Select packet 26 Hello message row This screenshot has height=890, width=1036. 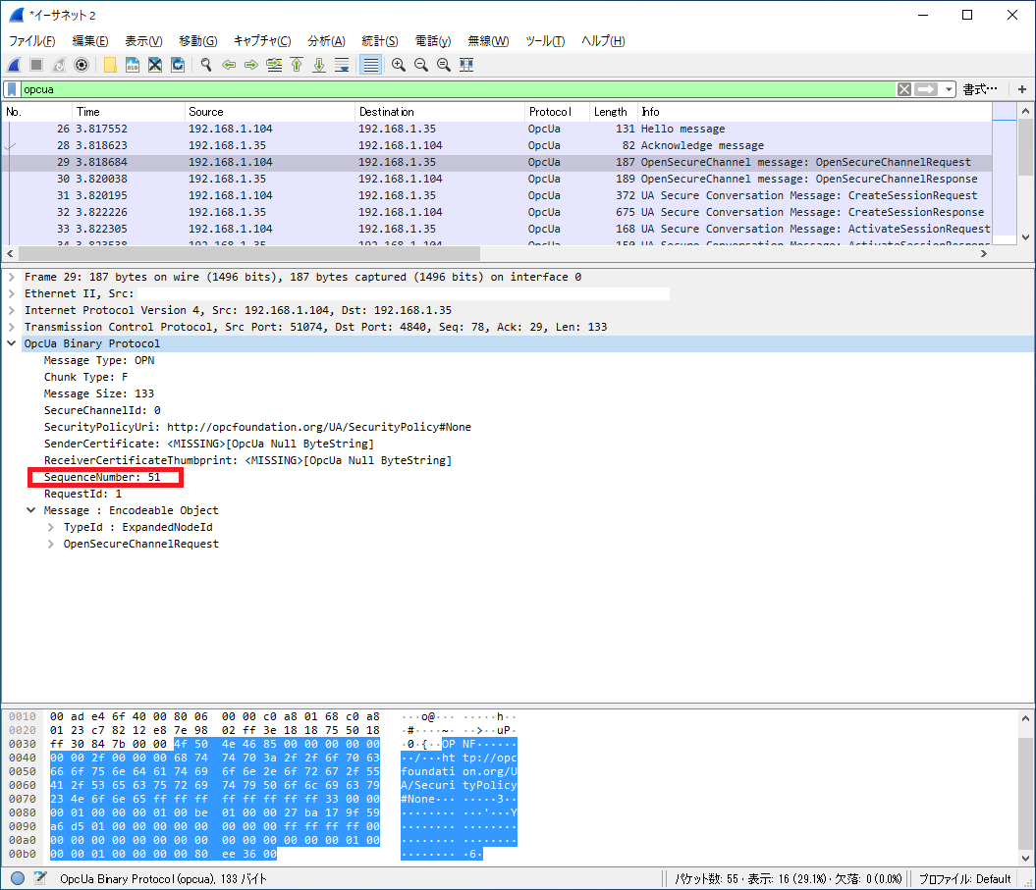[x=497, y=129]
